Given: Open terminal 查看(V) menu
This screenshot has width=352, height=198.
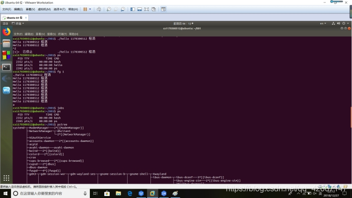Looking at the screenshot, I should click(40, 34).
